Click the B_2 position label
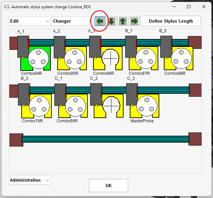Image resolution: width=213 pixels, height=198 pixels. [x=163, y=31]
